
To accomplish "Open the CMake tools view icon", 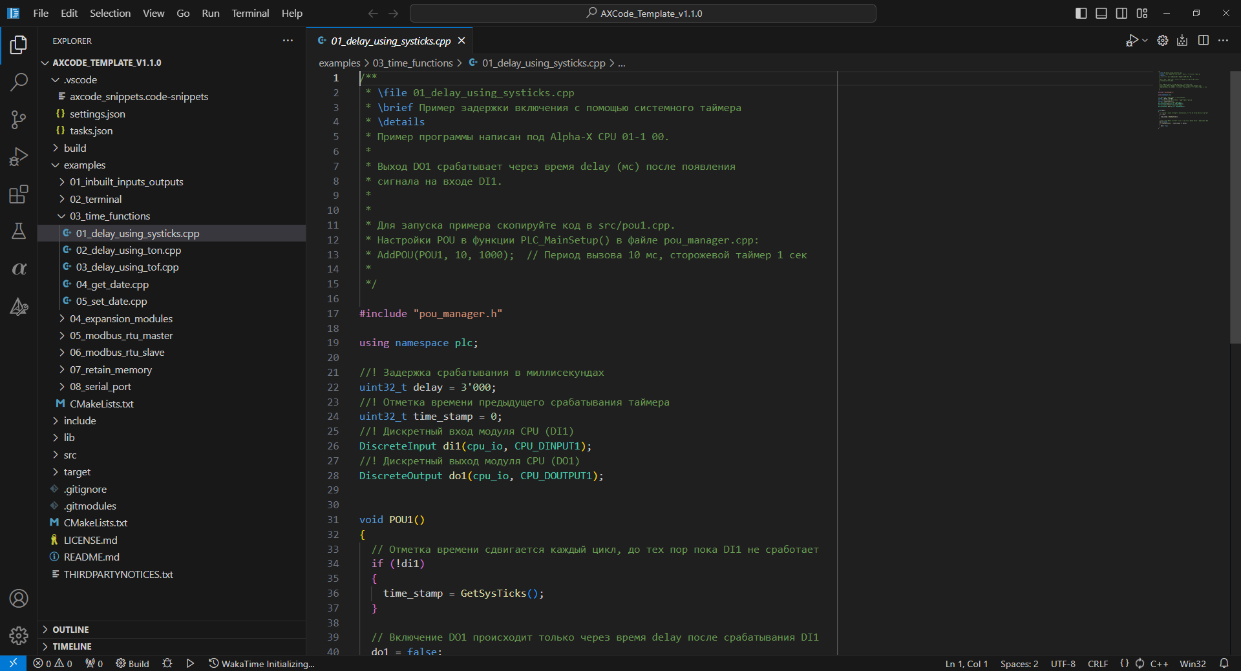I will click(x=19, y=306).
